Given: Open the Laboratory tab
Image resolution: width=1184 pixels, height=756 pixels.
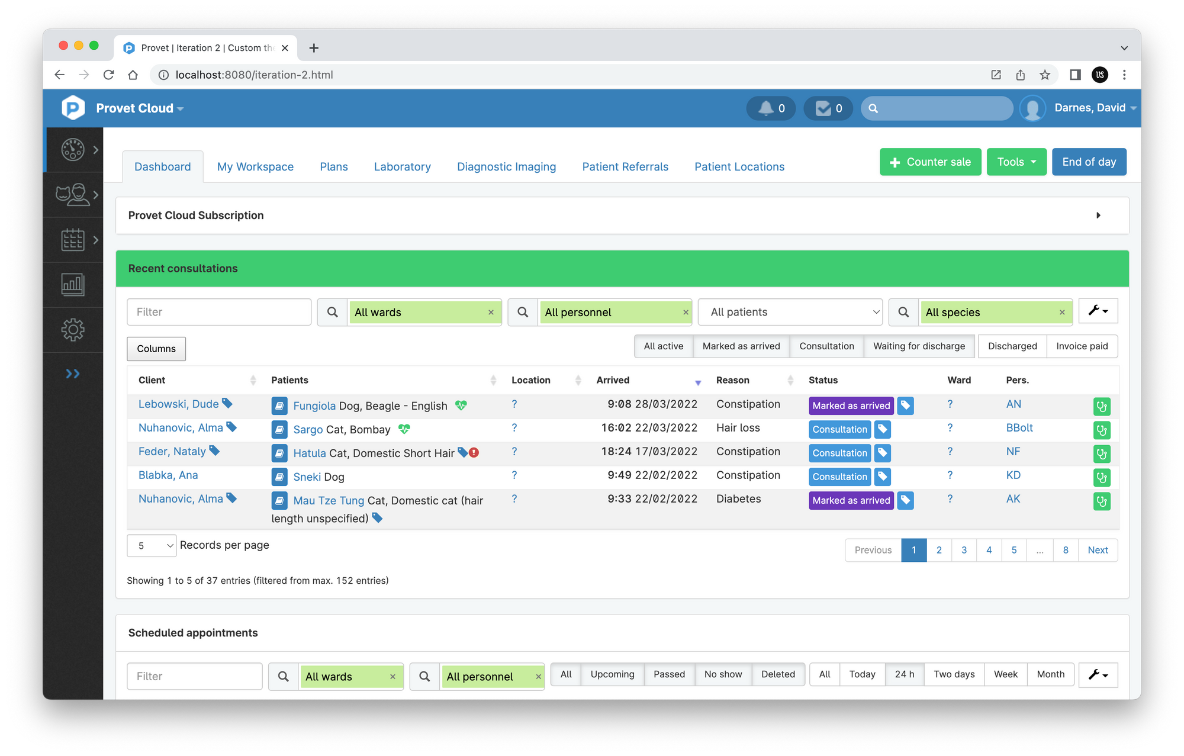Looking at the screenshot, I should (402, 166).
